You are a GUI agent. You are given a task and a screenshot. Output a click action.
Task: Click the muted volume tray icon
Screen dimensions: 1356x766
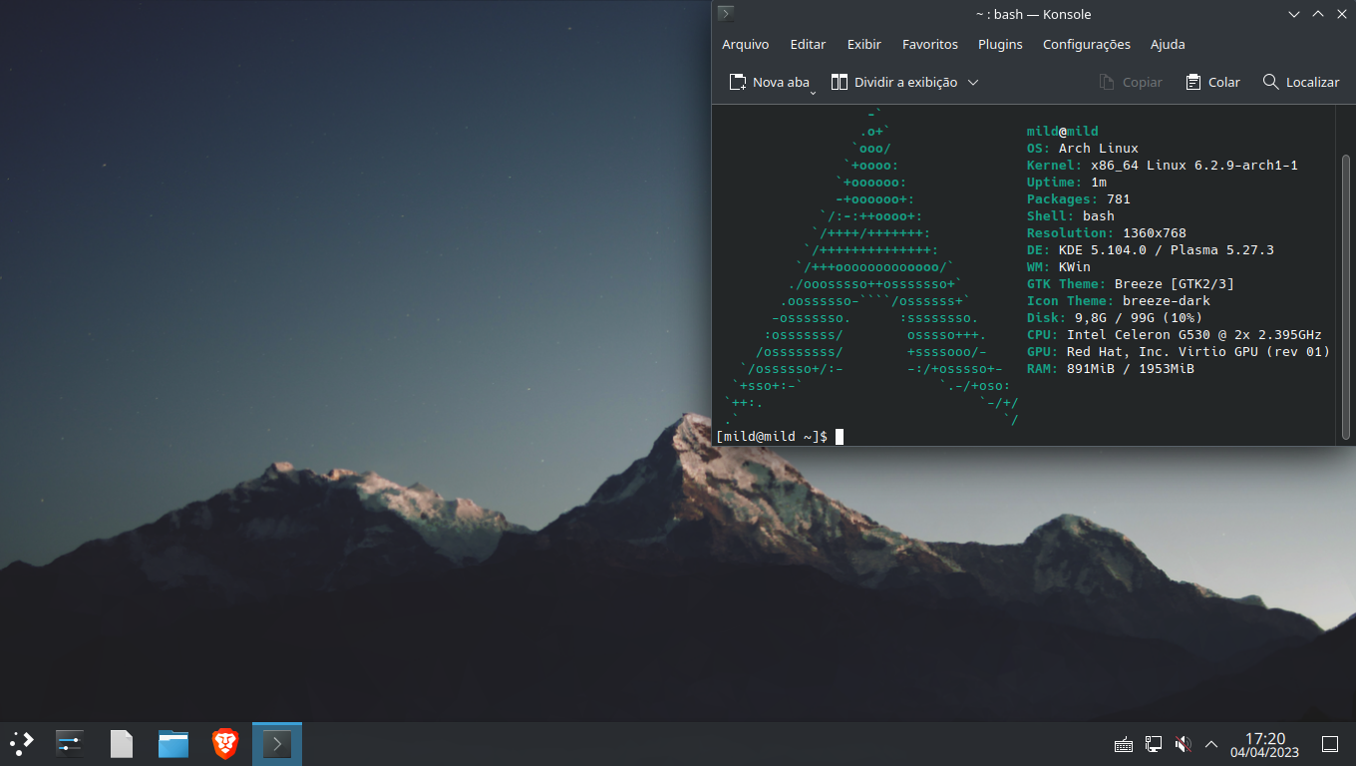pos(1183,744)
